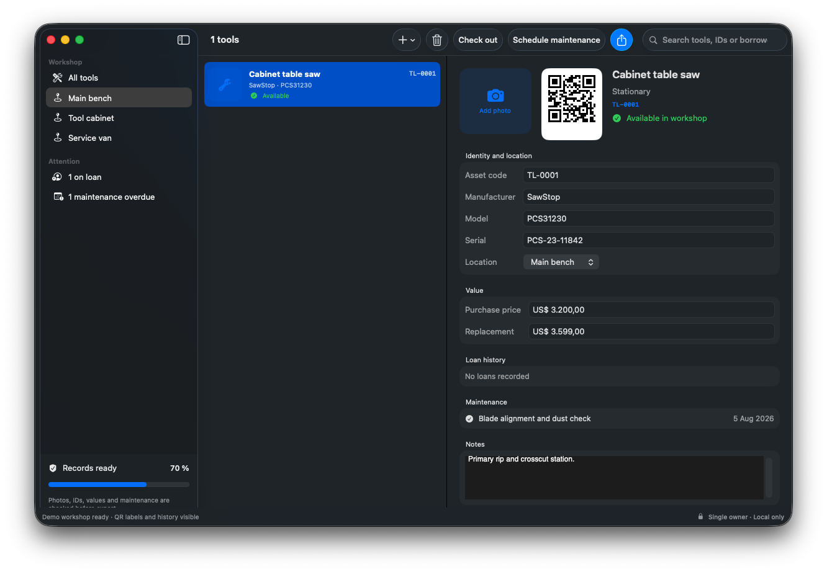Show 1 on loan filter
The width and height of the screenshot is (827, 572).
click(119, 177)
